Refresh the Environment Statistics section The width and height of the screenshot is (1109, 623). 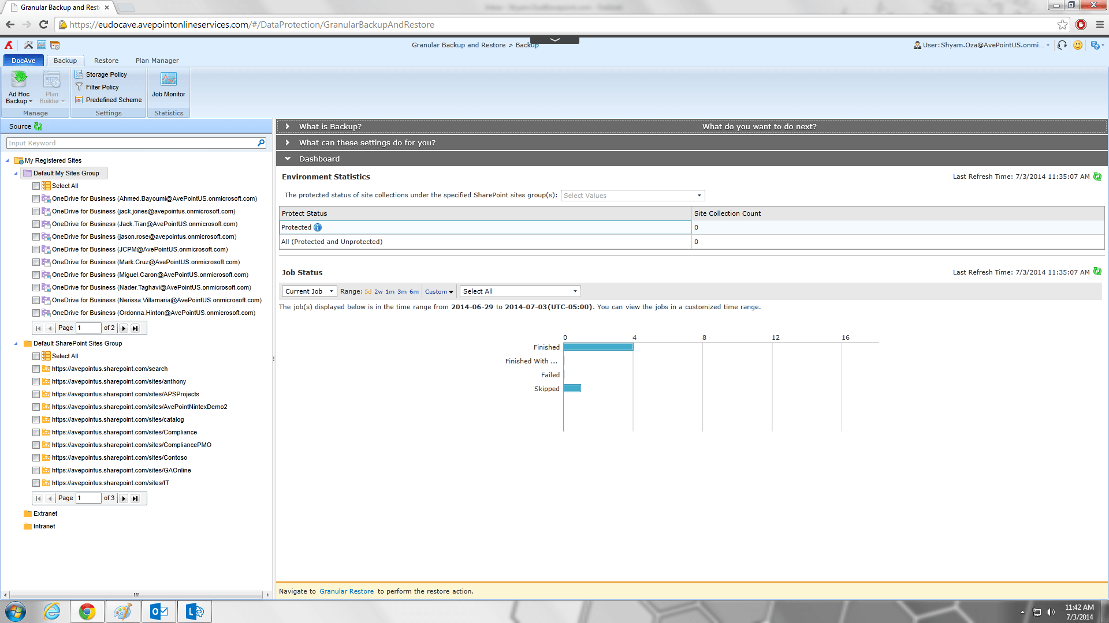point(1097,177)
